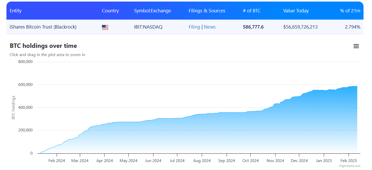Click the % of 21m column header
The image size is (372, 170).
pos(350,11)
